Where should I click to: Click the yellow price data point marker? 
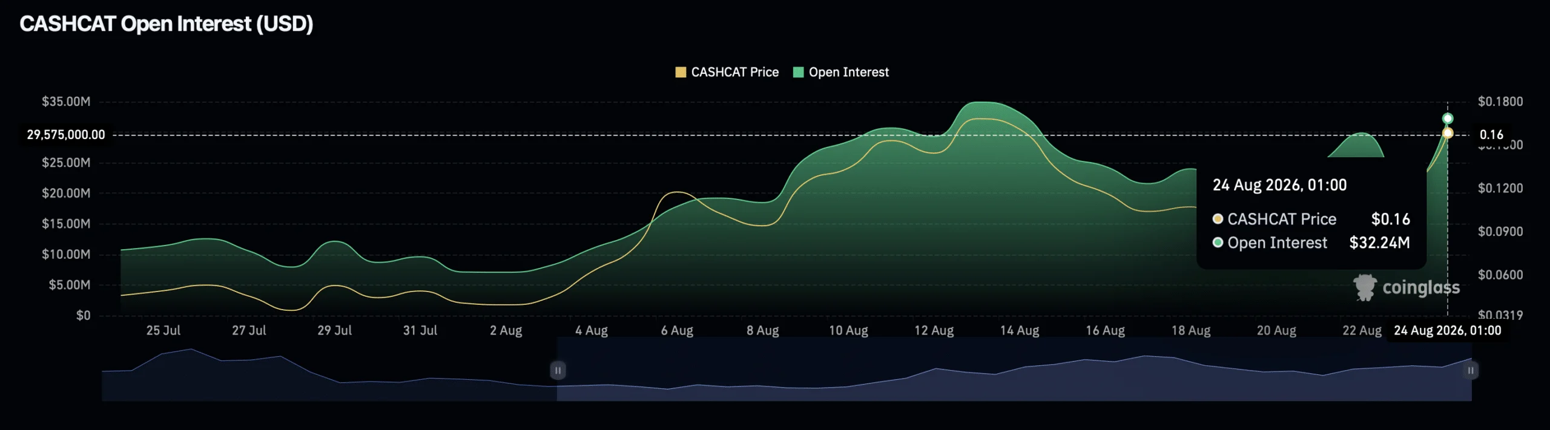(x=1447, y=133)
